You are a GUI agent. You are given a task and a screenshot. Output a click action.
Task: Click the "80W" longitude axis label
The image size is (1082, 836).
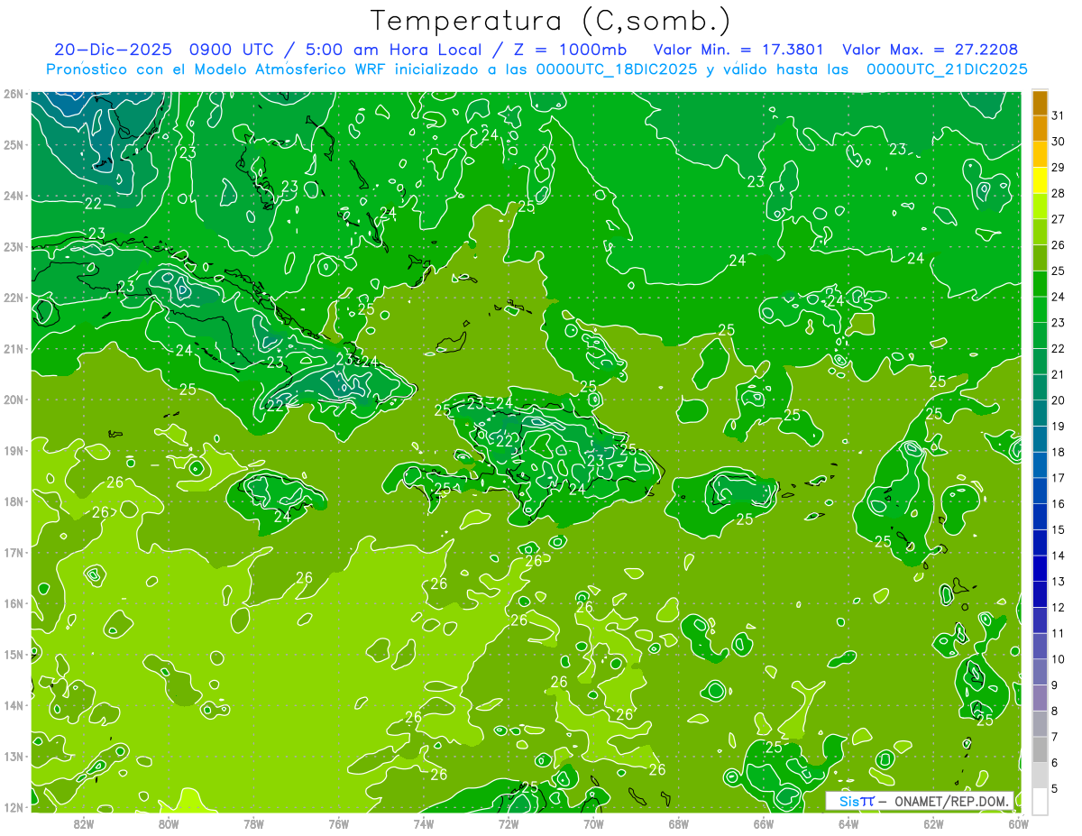[x=168, y=823]
